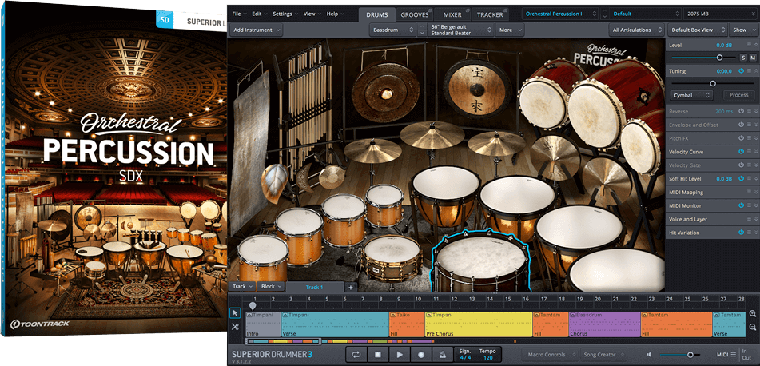The height and width of the screenshot is (366, 760).
Task: Detach the Mixer tab window icon
Action: point(466,10)
